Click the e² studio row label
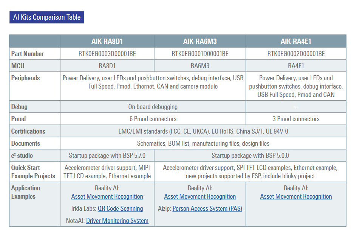 [22, 156]
